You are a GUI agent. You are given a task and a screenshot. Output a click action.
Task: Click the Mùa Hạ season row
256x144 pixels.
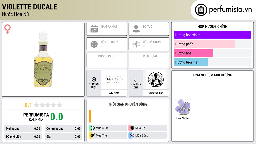148,128
